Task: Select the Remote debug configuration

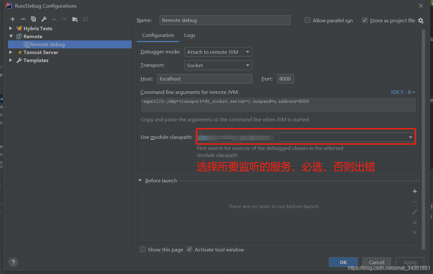Action: (x=70, y=44)
